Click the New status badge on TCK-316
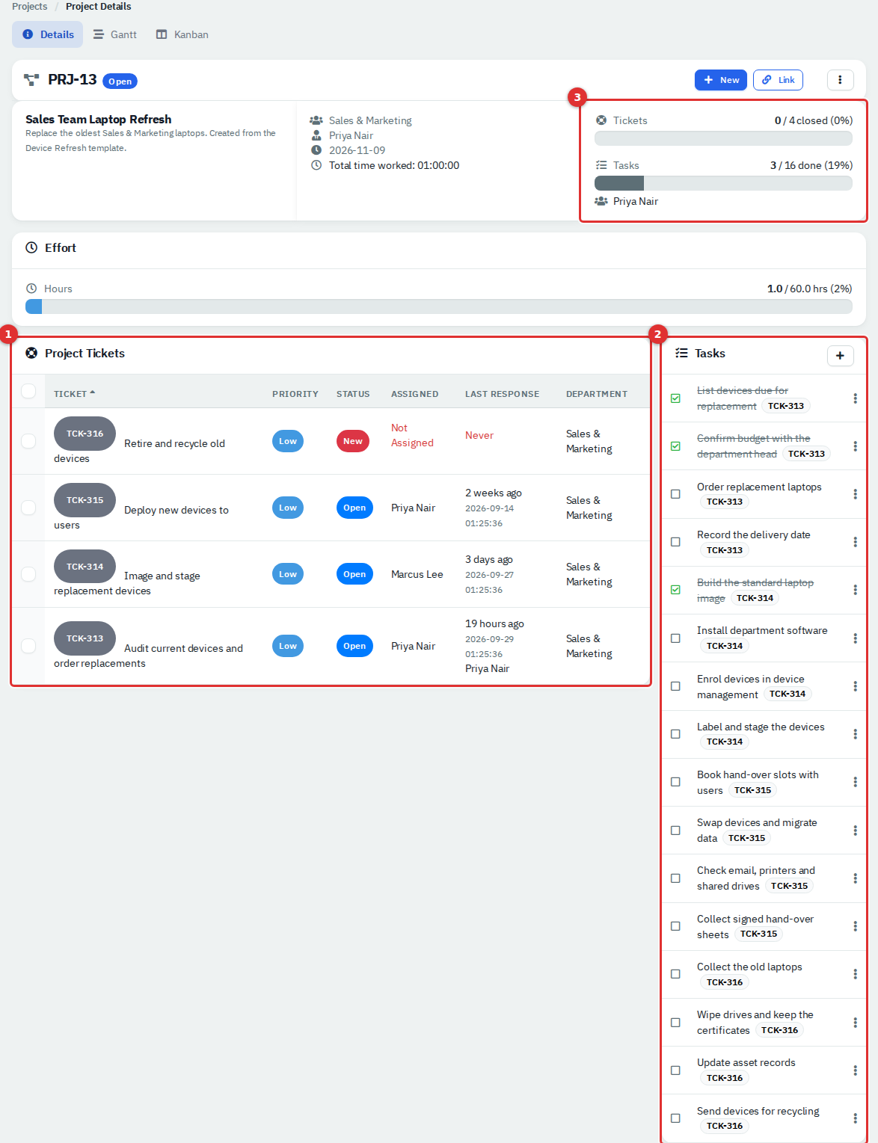878x1143 pixels. [x=353, y=441]
